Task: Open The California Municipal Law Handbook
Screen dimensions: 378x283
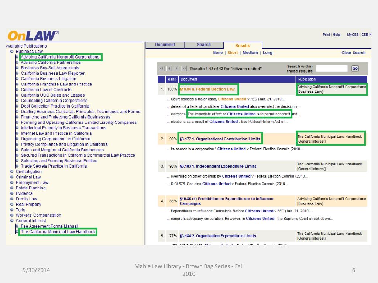Action: [x=58, y=232]
